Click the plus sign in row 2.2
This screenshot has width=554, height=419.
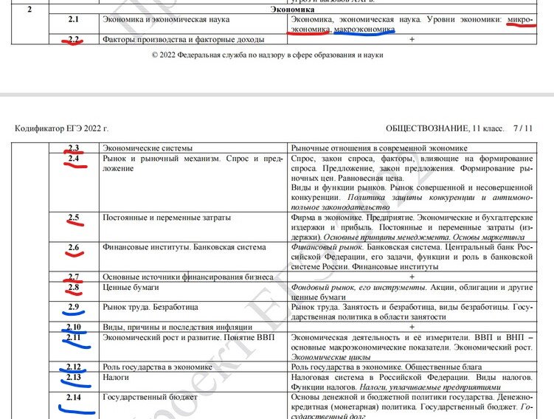(412, 39)
